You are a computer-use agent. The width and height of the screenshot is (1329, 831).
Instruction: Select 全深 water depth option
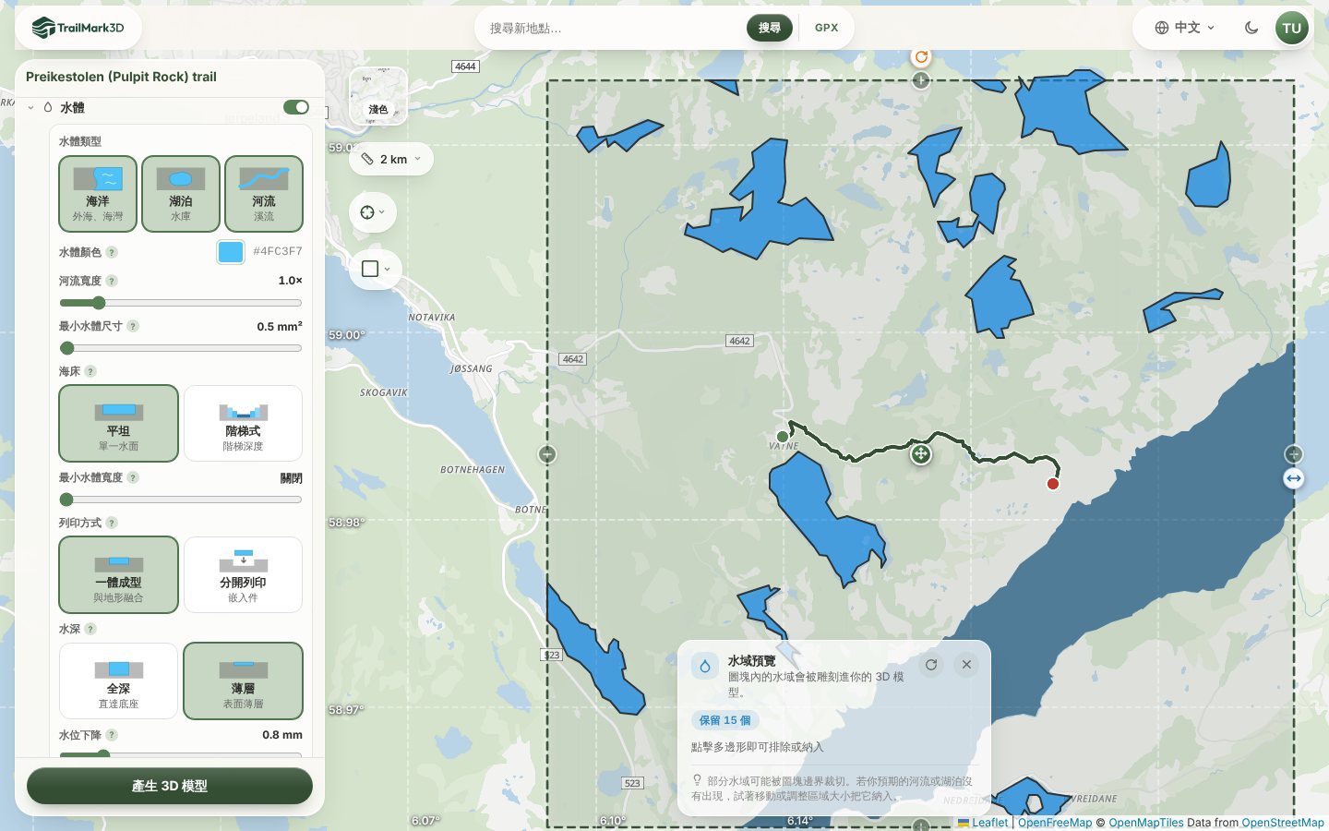[118, 681]
